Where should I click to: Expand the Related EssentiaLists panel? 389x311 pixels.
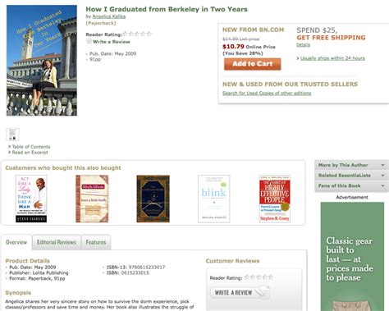(x=351, y=176)
